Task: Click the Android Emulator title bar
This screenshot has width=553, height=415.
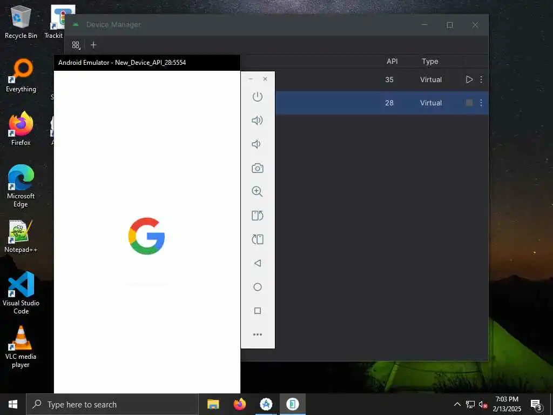Action: click(147, 63)
